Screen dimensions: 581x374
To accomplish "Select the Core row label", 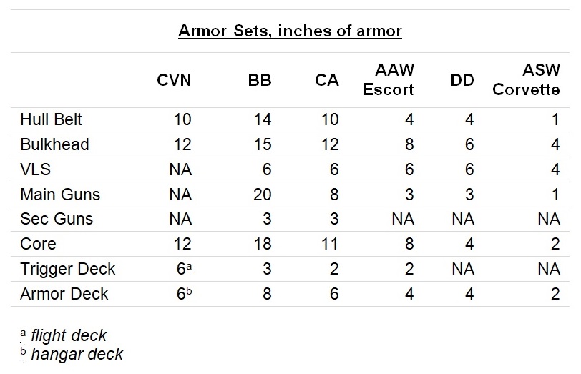I will tap(38, 244).
